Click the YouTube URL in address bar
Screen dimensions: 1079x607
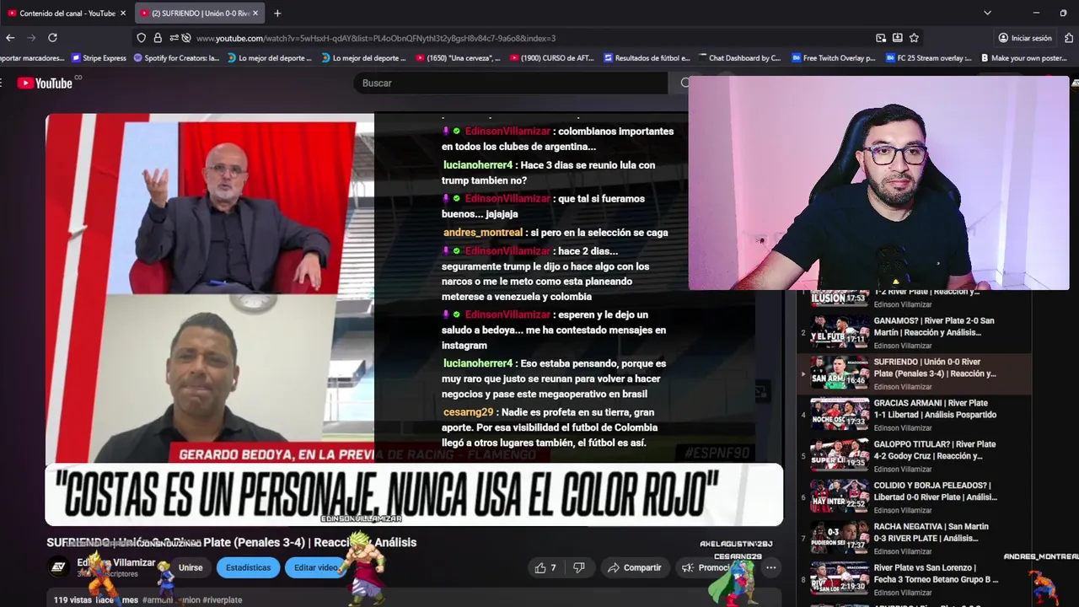coord(375,38)
